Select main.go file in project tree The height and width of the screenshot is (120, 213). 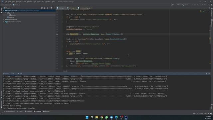pyautogui.click(x=11, y=17)
